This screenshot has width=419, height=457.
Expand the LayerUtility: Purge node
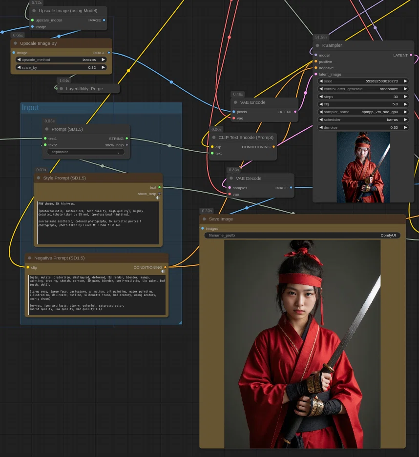[61, 89]
